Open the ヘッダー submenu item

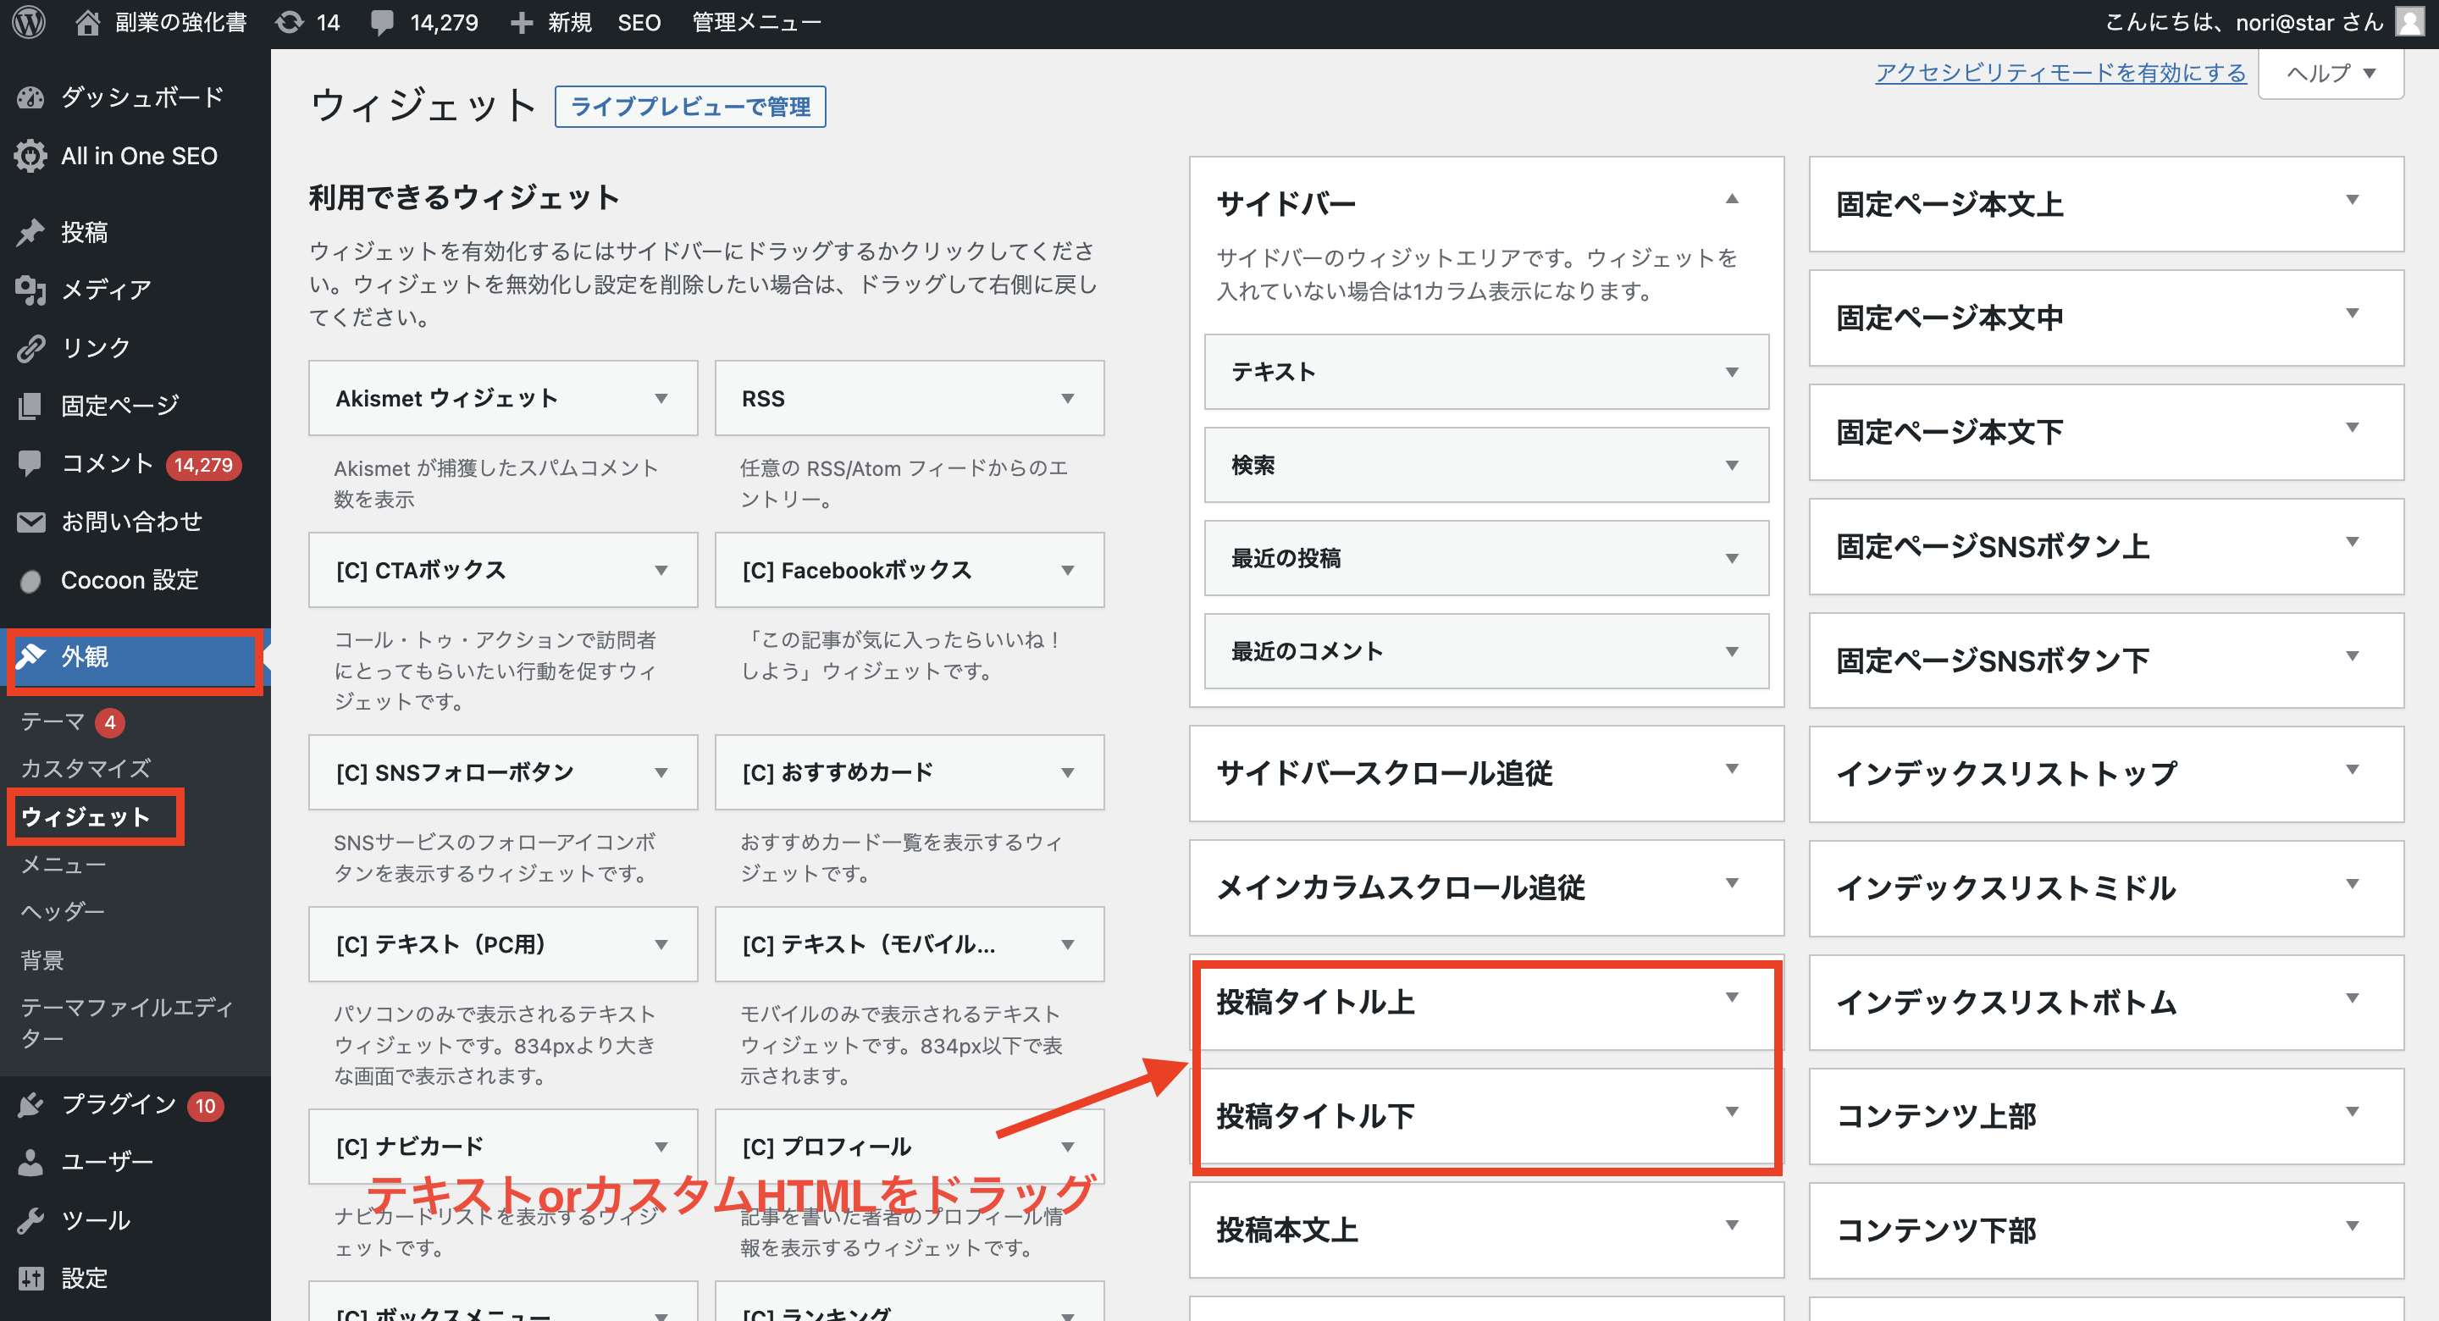[63, 912]
